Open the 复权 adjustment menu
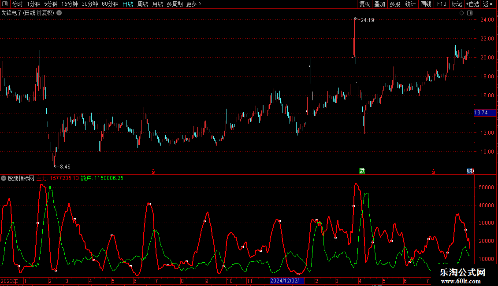 click(364, 4)
